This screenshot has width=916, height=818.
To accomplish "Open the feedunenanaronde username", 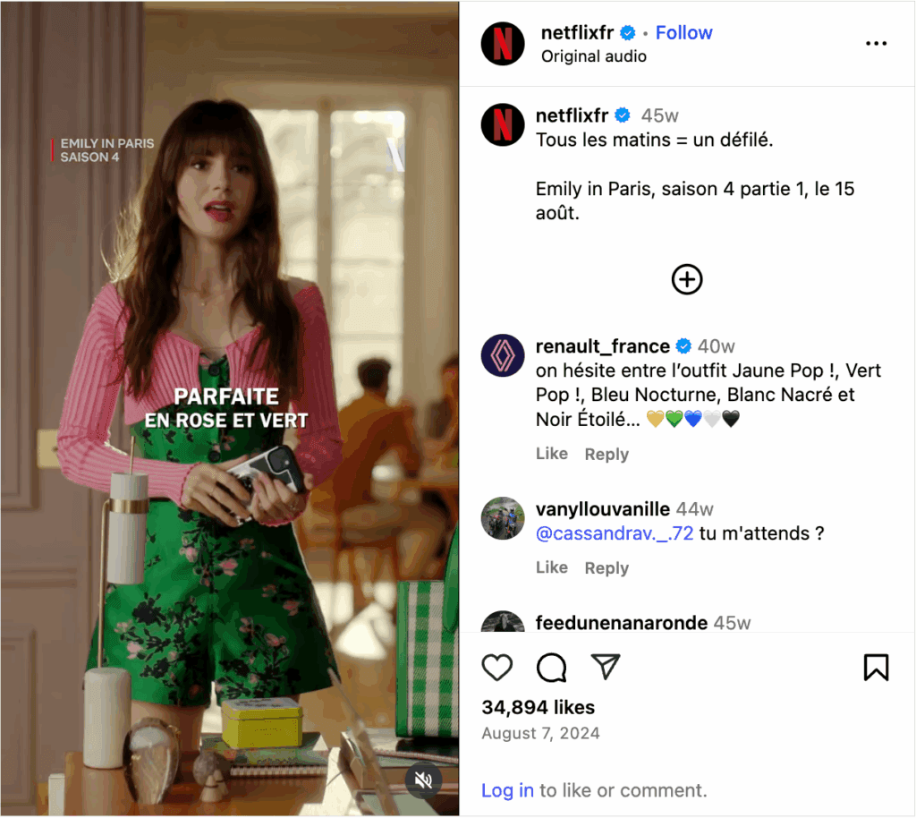I will tap(622, 623).
